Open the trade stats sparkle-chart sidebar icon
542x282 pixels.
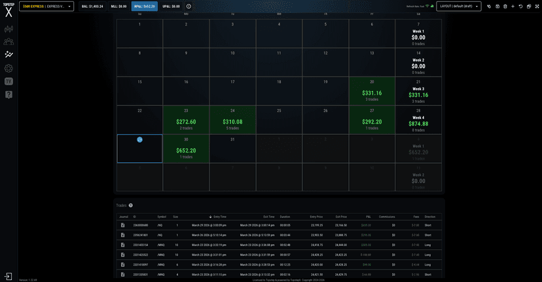click(x=9, y=54)
